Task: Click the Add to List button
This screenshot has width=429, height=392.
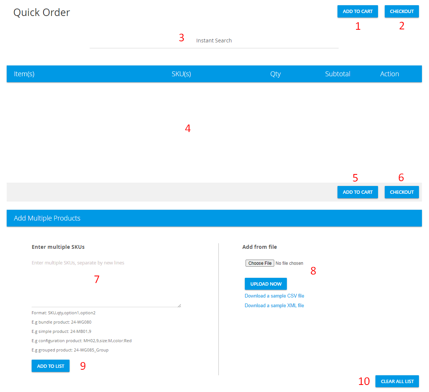Action: coord(51,366)
